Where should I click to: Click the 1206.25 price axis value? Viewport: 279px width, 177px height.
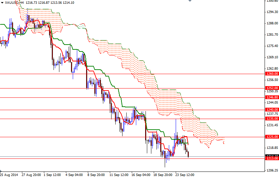pos(272,170)
